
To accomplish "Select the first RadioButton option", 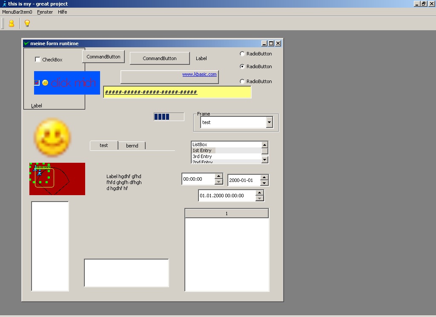I will click(x=242, y=54).
